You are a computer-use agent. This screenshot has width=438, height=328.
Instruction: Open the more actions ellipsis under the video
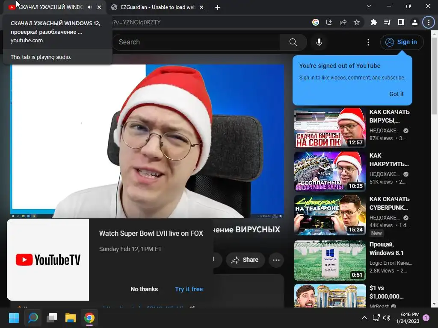(276, 260)
